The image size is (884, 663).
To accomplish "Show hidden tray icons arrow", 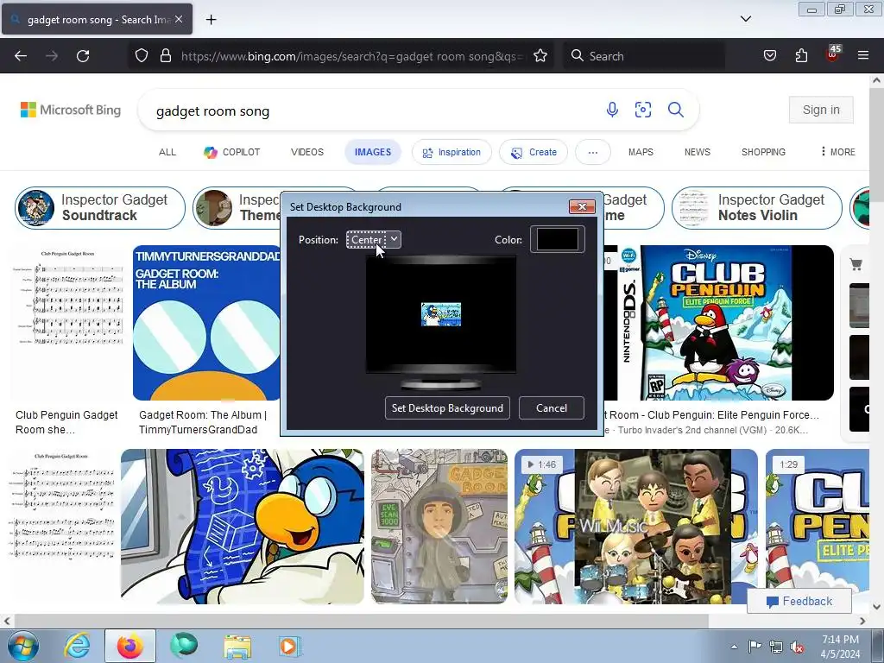I will (734, 647).
